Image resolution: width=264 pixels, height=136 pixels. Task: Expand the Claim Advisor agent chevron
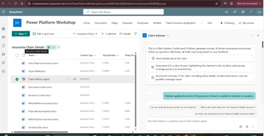click(x=168, y=35)
